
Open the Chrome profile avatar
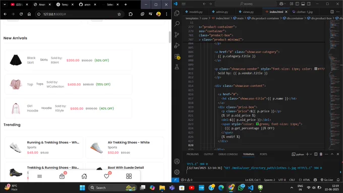coord(158,14)
